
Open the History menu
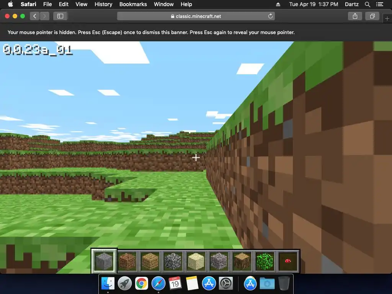coord(103,4)
